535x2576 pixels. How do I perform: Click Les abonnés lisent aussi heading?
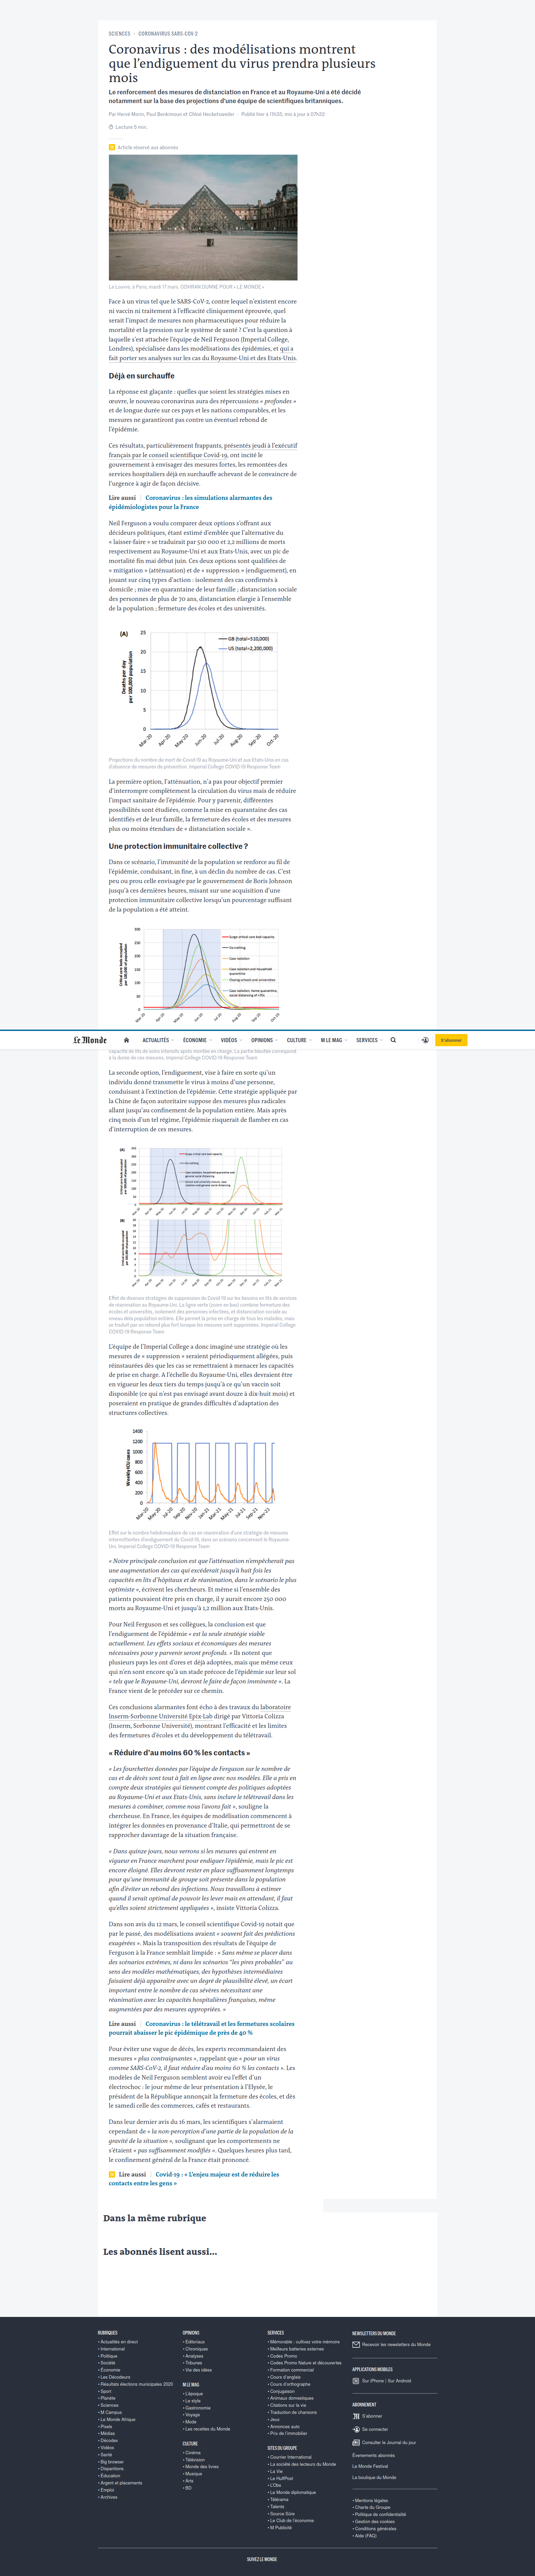pyautogui.click(x=160, y=2252)
